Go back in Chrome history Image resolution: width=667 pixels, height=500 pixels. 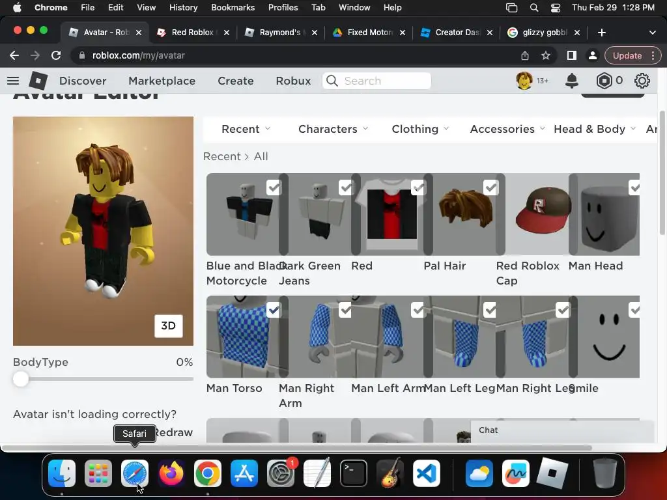tap(14, 56)
